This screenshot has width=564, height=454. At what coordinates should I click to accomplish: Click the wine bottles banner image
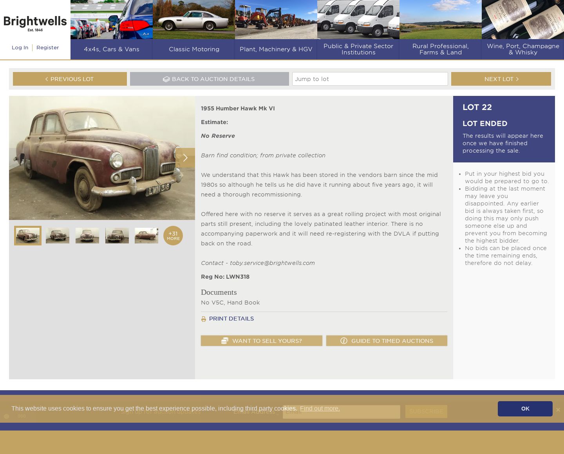(x=523, y=20)
